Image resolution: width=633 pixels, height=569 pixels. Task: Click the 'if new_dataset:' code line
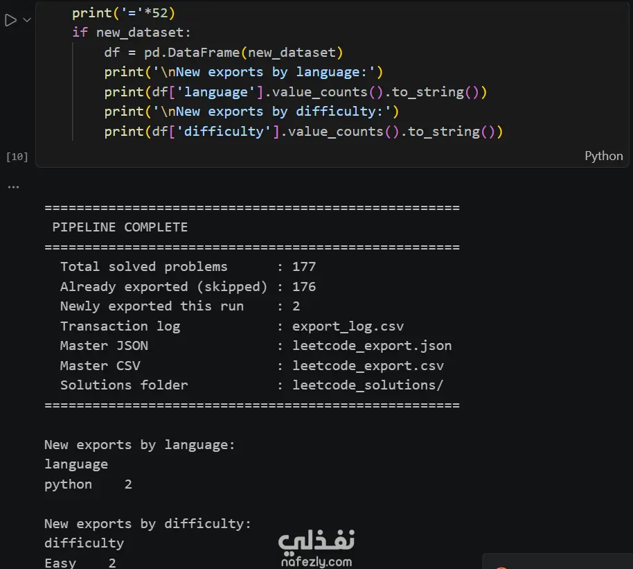coord(131,33)
